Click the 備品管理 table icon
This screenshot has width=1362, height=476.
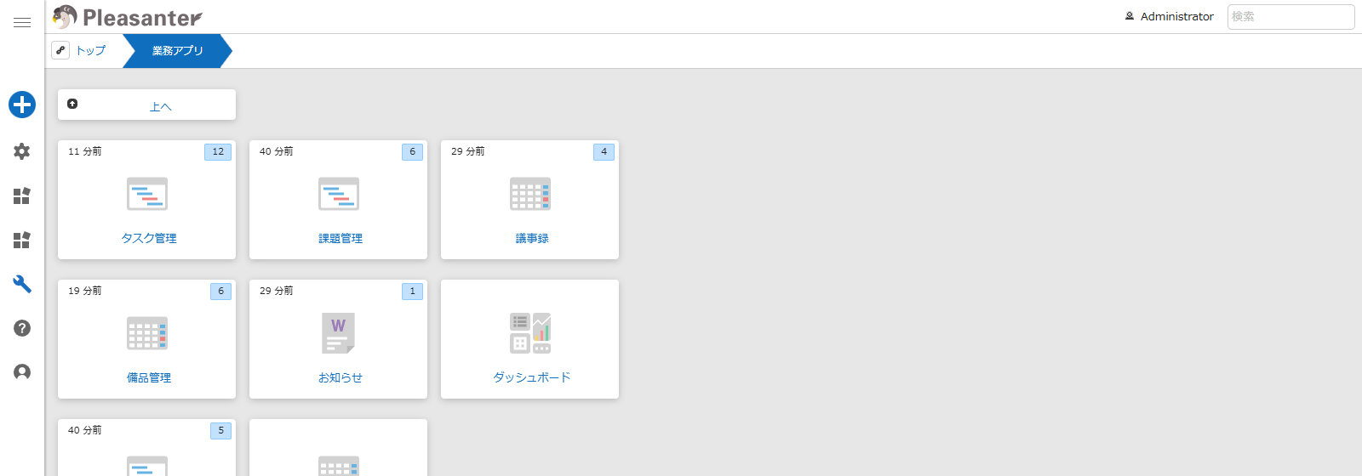click(x=147, y=333)
